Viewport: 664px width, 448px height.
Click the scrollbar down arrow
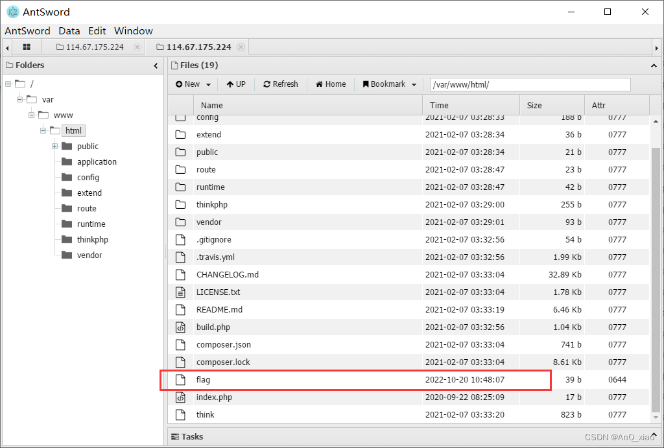click(656, 418)
